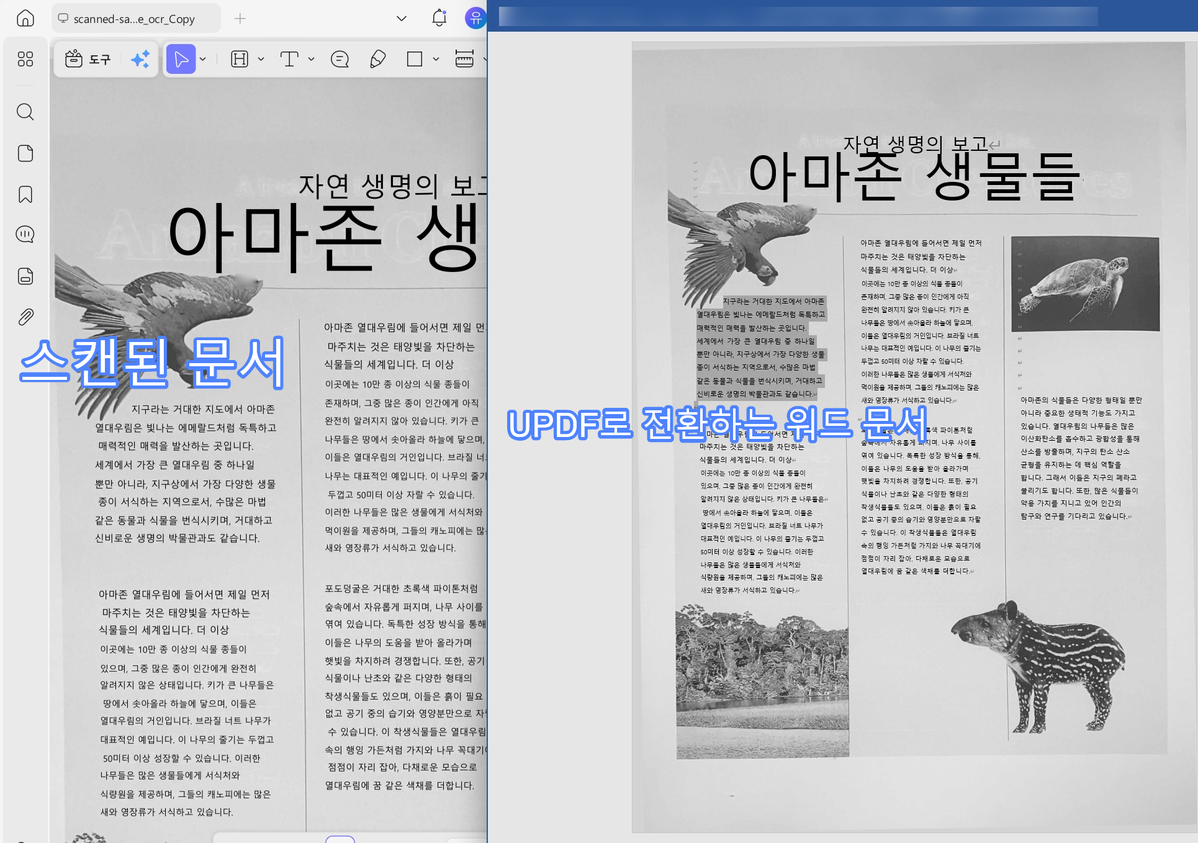The height and width of the screenshot is (843, 1198).
Task: Click '아마존의 식물들은 다양한 형태일 뿐만' in Word
Action: click(1081, 400)
